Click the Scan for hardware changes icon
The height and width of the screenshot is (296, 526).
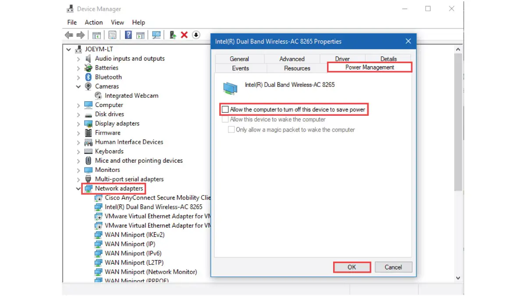[156, 35]
